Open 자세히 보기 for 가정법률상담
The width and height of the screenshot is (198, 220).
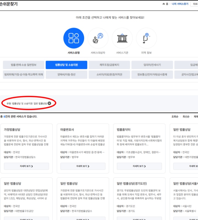tap(26, 166)
